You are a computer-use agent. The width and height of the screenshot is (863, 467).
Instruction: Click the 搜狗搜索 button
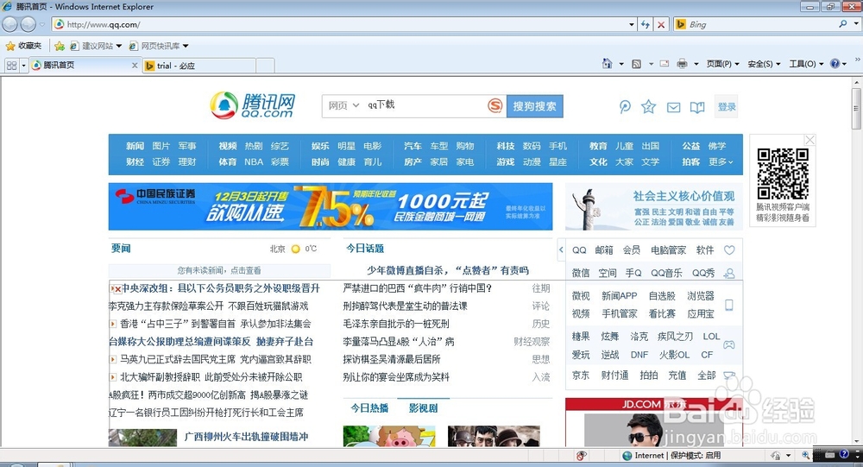(534, 106)
